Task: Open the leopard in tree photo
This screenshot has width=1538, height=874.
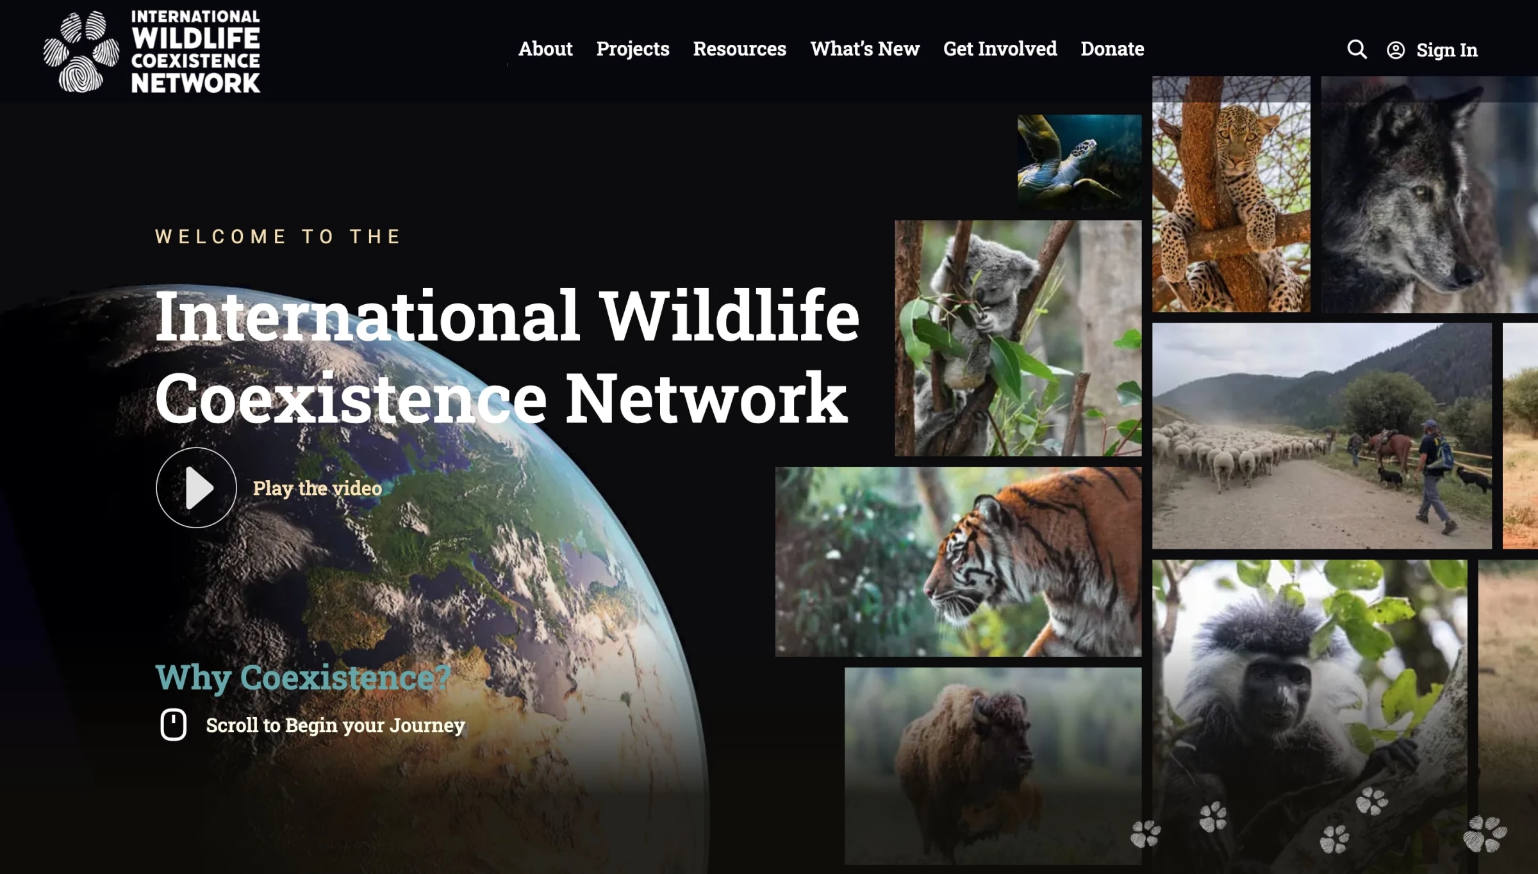Action: [x=1231, y=194]
